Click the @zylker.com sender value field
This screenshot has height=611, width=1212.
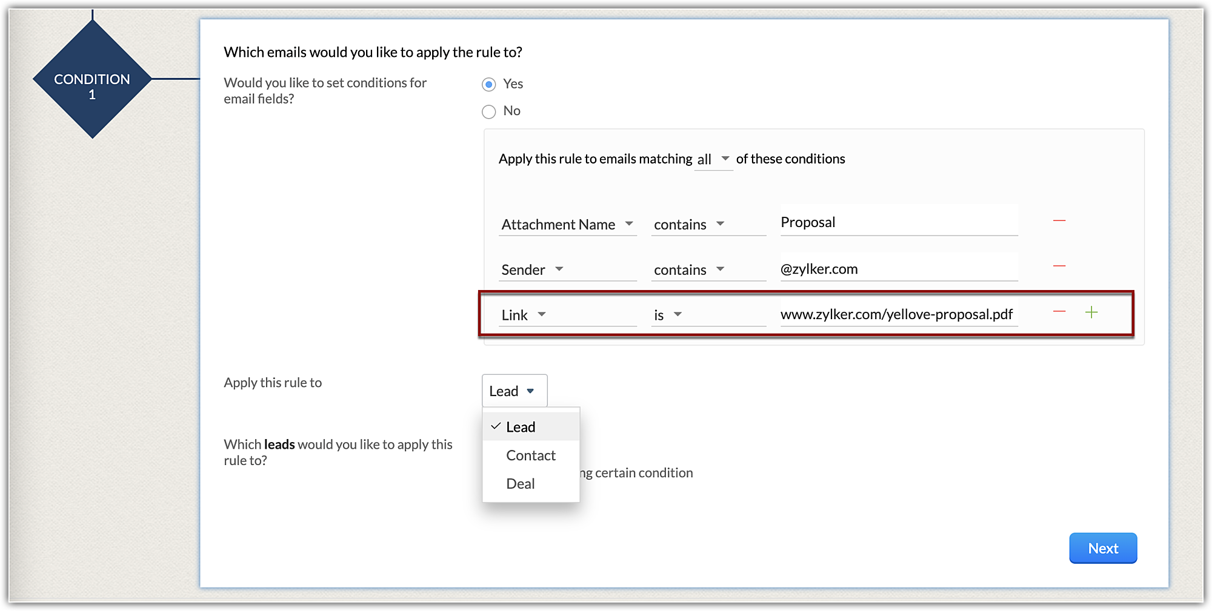coord(898,269)
